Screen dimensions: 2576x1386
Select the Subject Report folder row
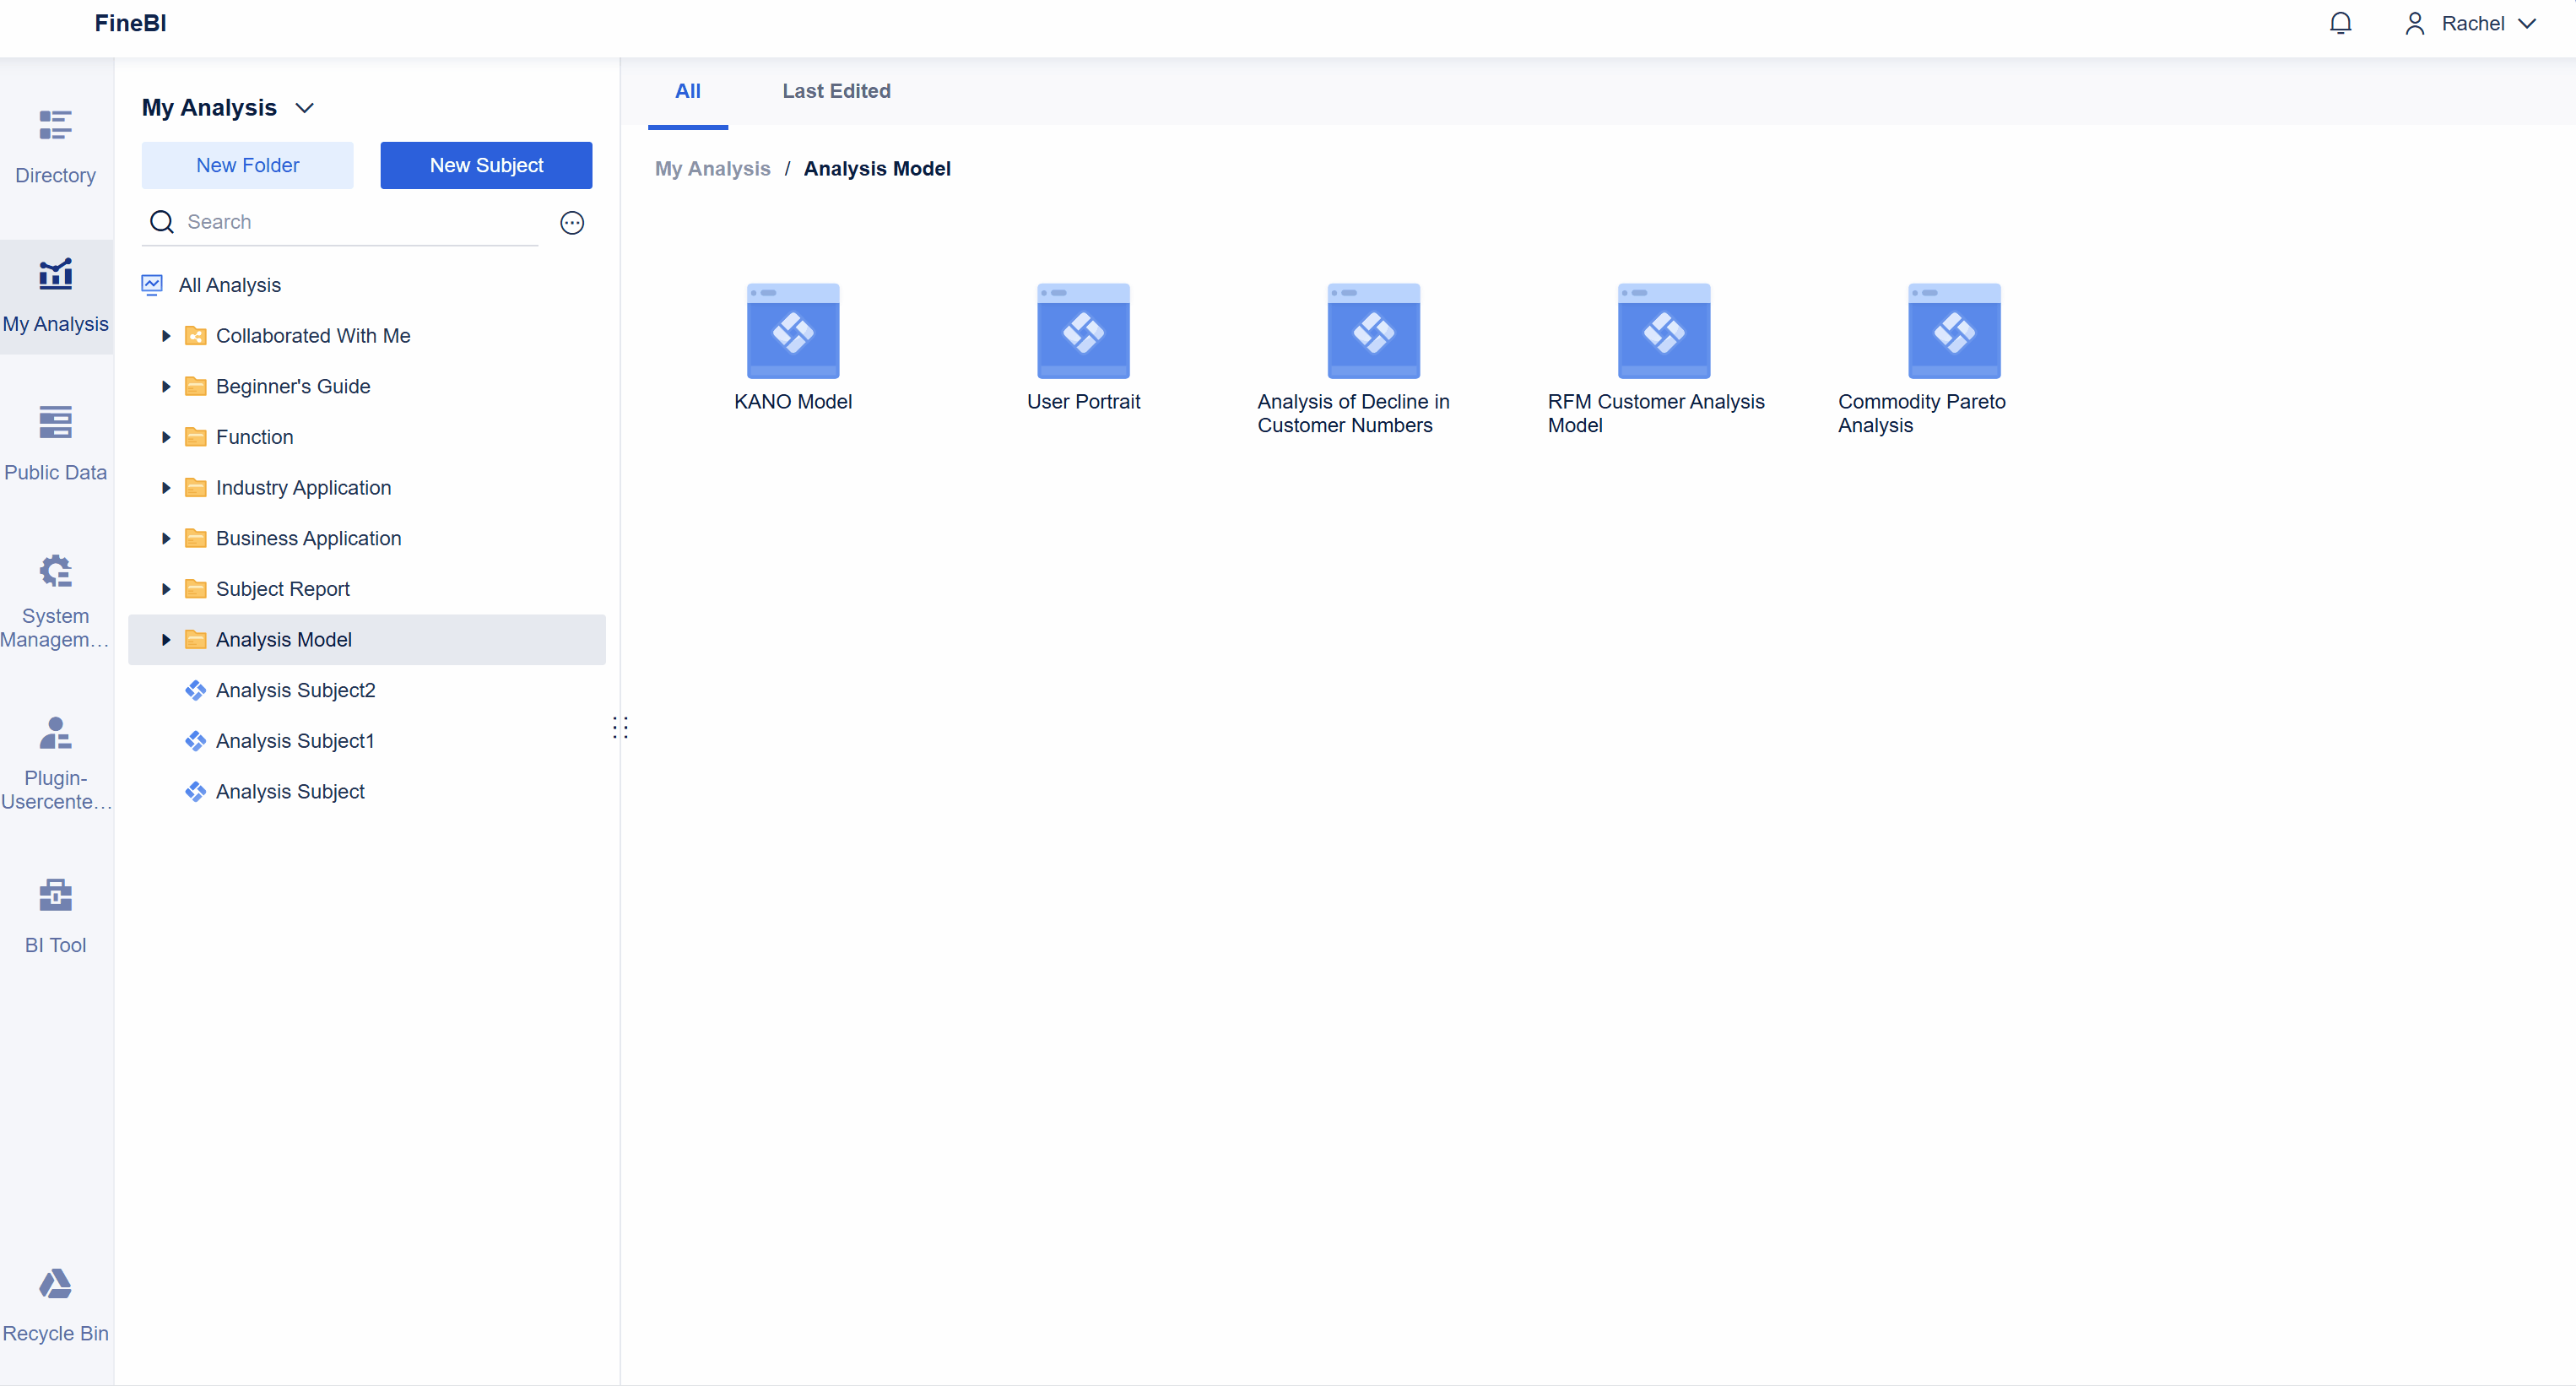(x=366, y=589)
